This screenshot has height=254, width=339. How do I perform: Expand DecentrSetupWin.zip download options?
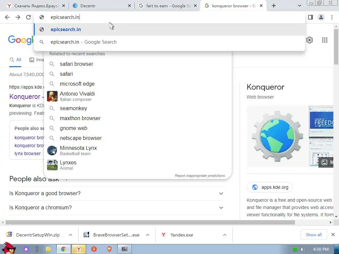(71, 235)
